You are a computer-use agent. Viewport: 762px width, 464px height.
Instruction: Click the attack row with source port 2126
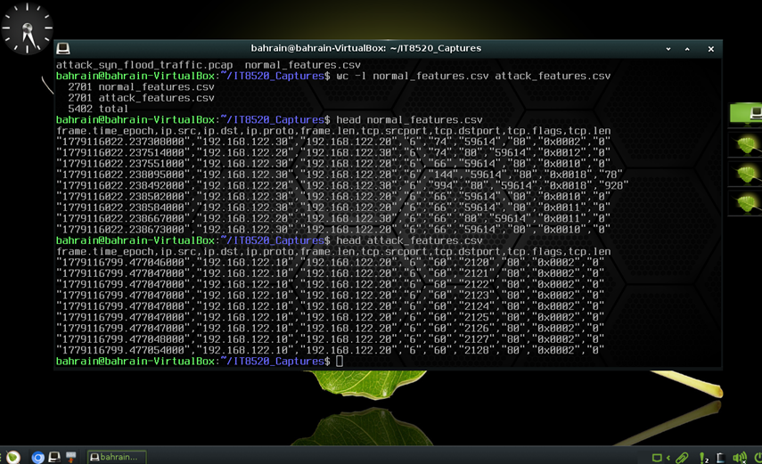331,329
